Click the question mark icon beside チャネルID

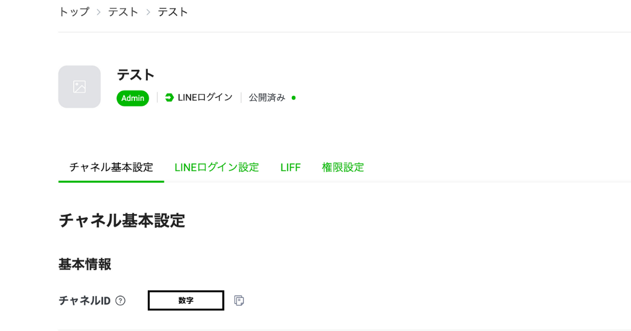[x=121, y=301]
